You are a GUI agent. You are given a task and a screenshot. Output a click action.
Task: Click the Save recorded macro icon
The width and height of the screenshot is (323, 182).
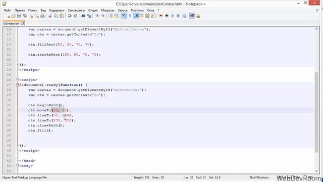pos(184,16)
